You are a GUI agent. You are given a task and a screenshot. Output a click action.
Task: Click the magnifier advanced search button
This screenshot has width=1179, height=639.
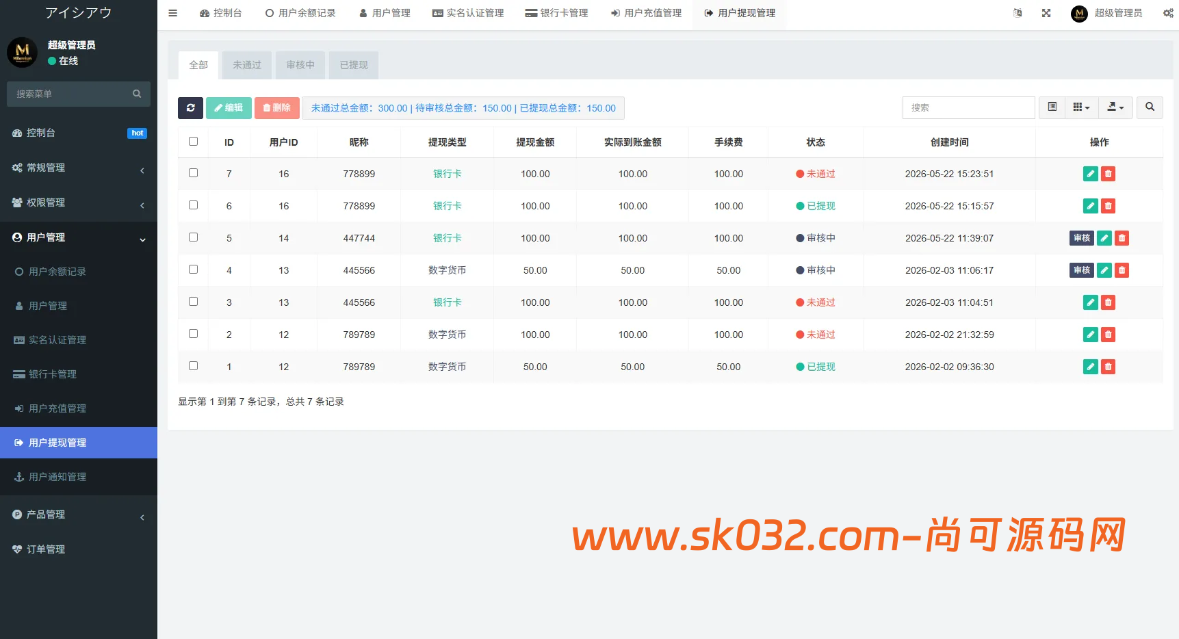pyautogui.click(x=1150, y=107)
